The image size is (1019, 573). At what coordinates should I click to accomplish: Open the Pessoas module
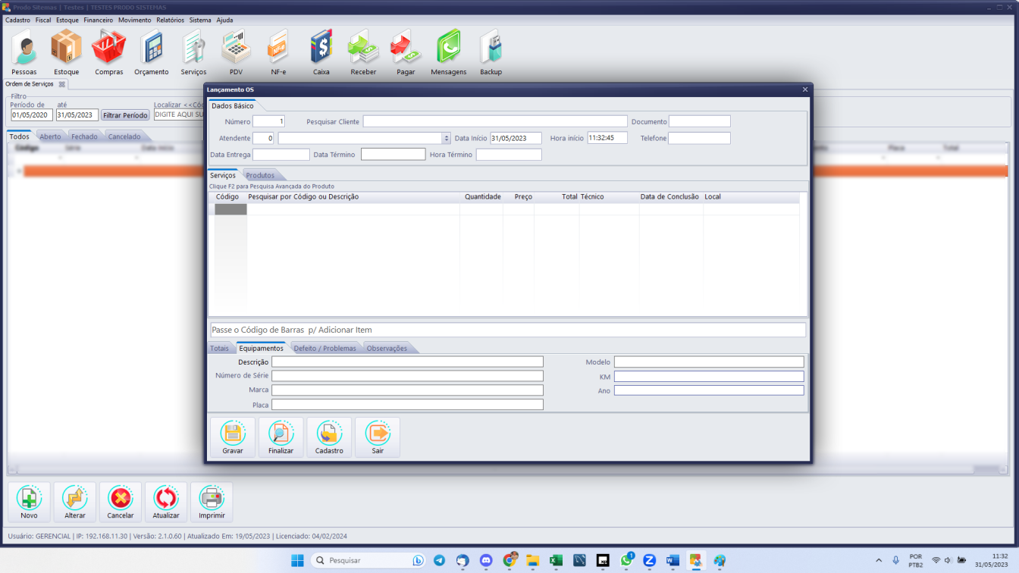coord(24,51)
